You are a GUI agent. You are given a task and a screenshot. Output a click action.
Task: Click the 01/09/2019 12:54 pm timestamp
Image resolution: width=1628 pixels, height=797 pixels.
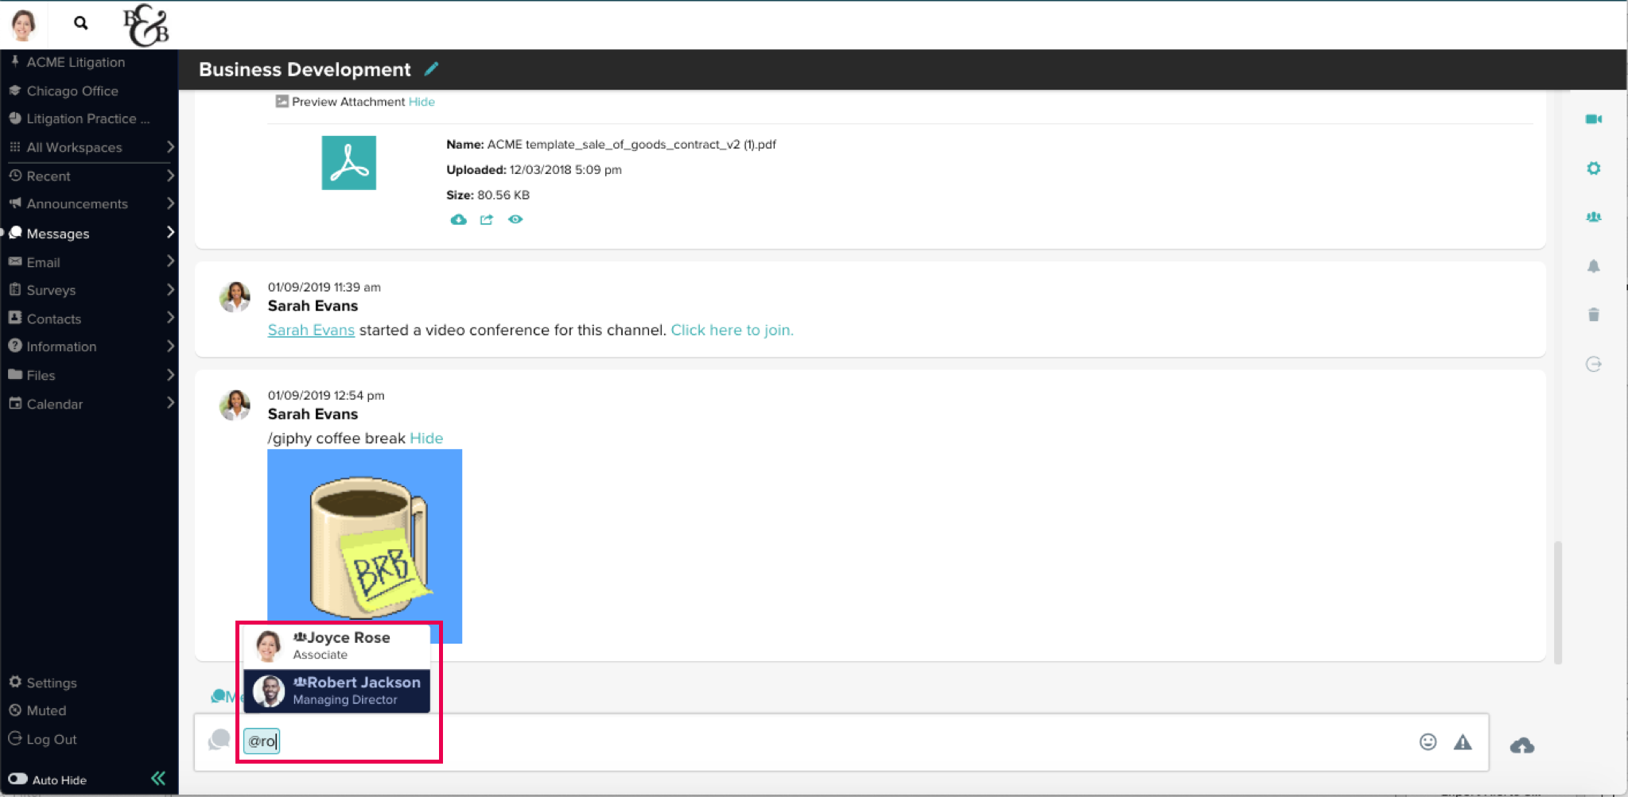(x=326, y=395)
